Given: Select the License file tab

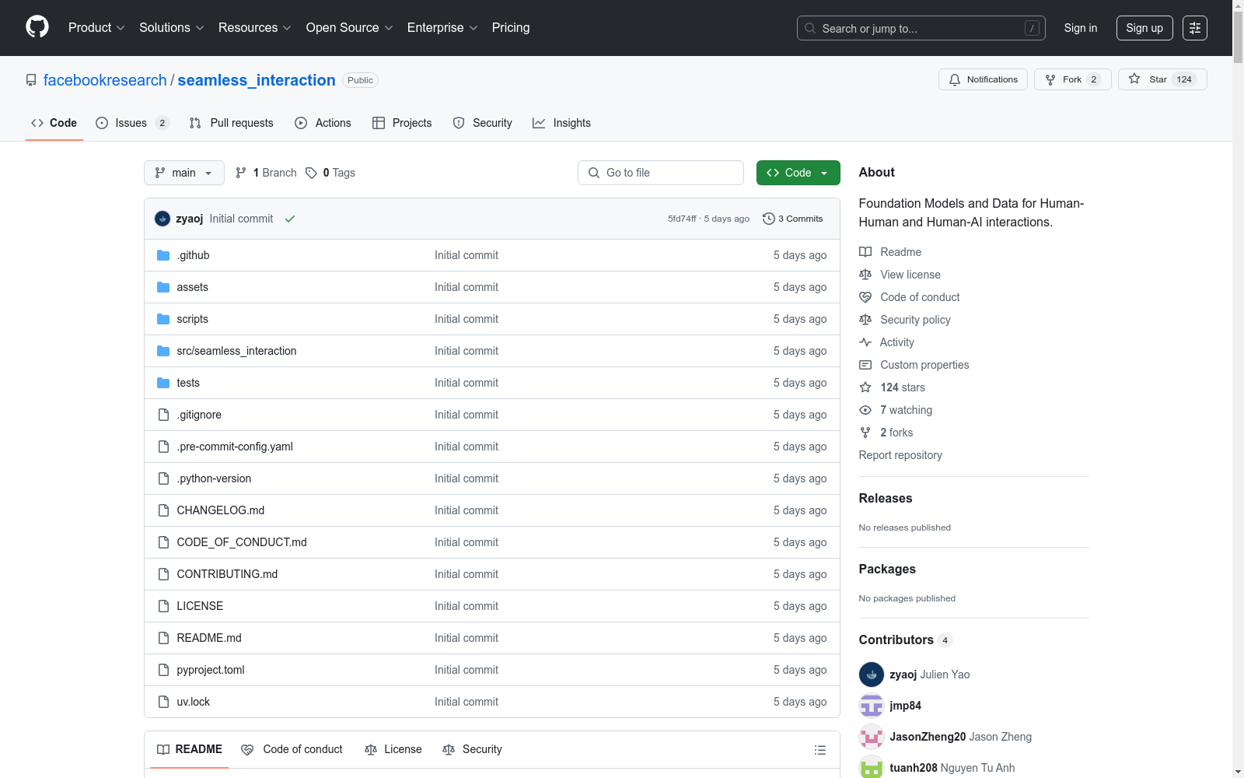Looking at the screenshot, I should [x=393, y=749].
